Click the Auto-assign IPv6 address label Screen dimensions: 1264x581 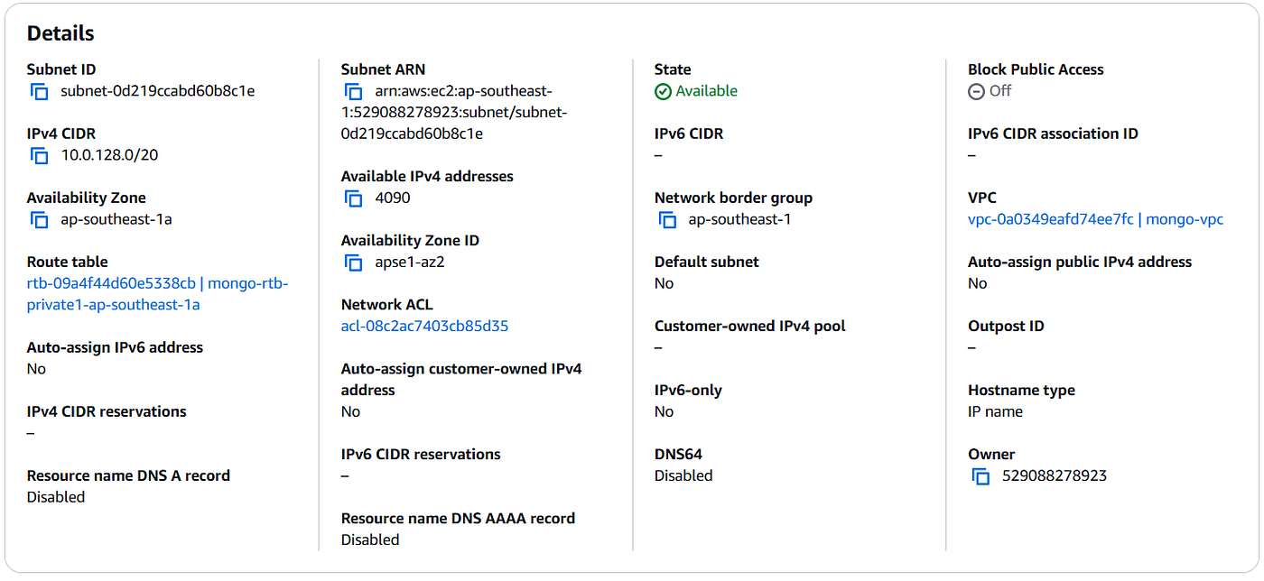click(115, 347)
